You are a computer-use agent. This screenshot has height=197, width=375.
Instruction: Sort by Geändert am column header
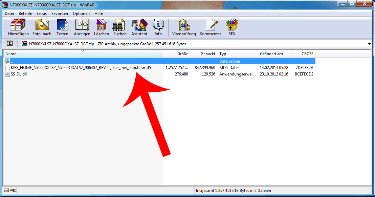274,54
